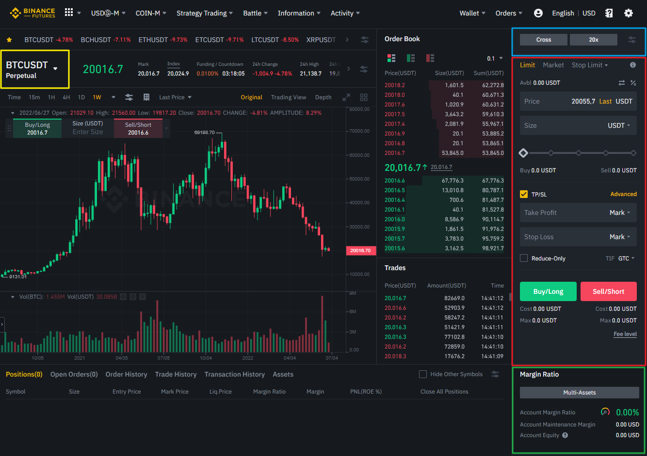Image resolution: width=647 pixels, height=456 pixels.
Task: Click Multi-Assets mode button
Action: 579,393
